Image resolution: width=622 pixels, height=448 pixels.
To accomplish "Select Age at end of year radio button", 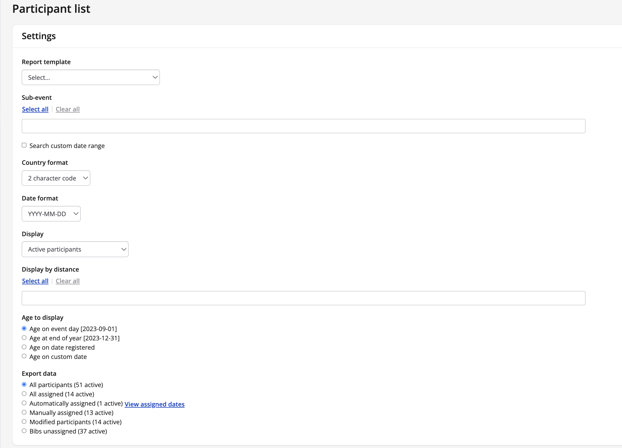I will tap(25, 338).
